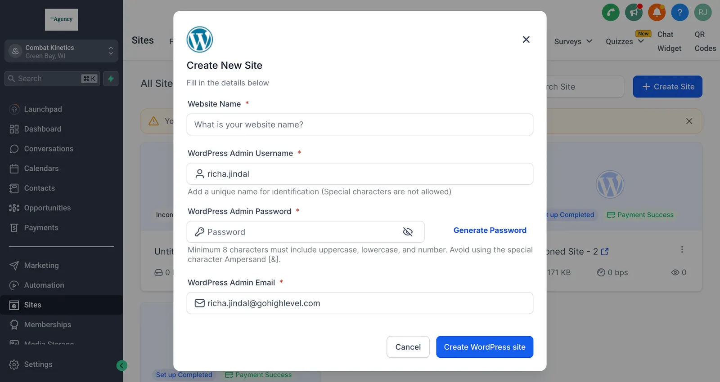Toggle password visibility eye icon
The width and height of the screenshot is (720, 382).
point(408,232)
